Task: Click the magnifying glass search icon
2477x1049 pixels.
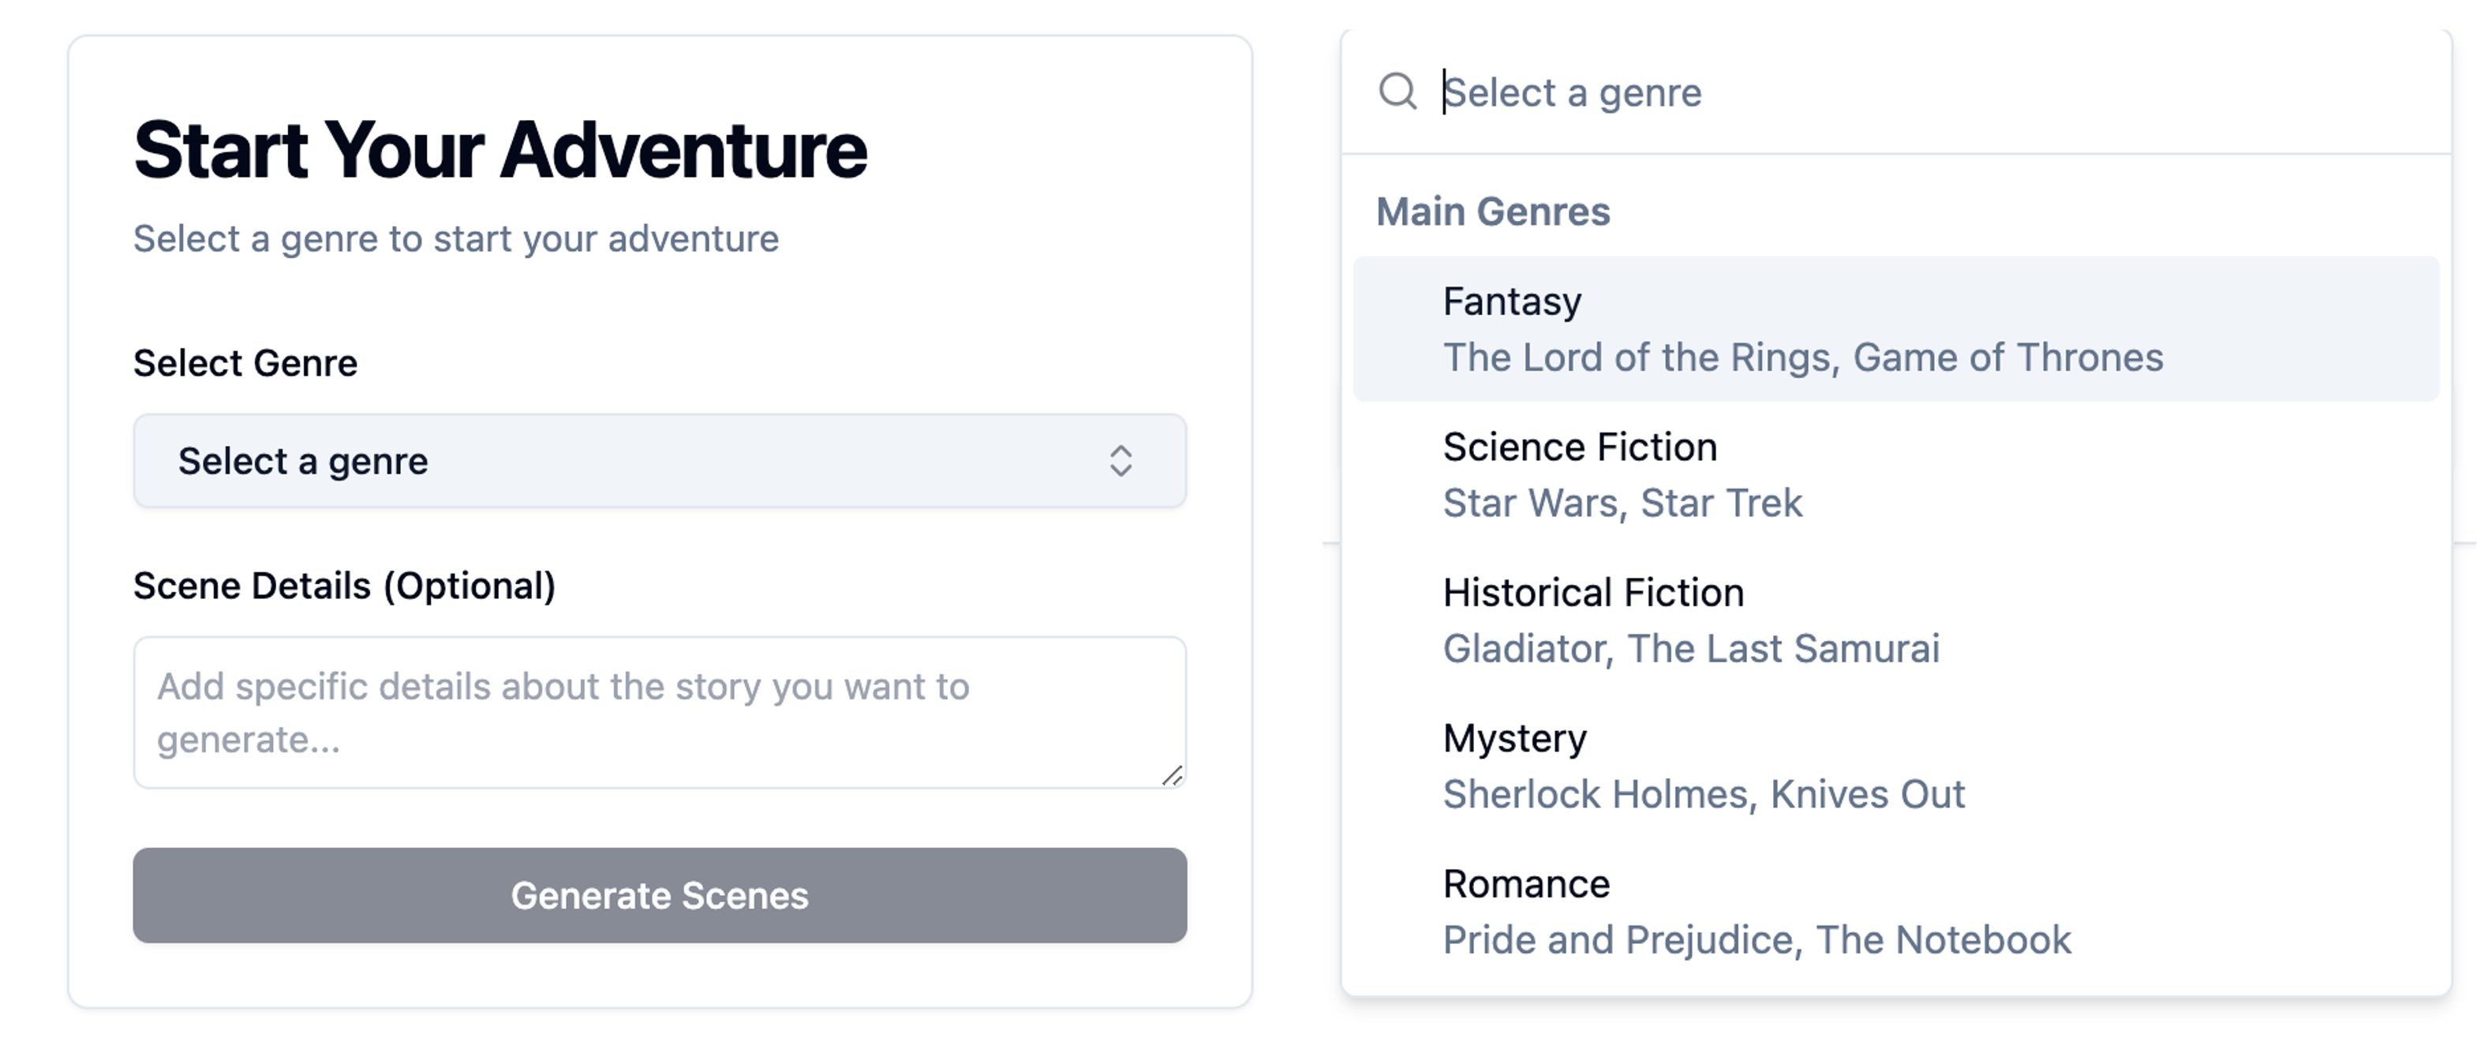Action: 1398,92
